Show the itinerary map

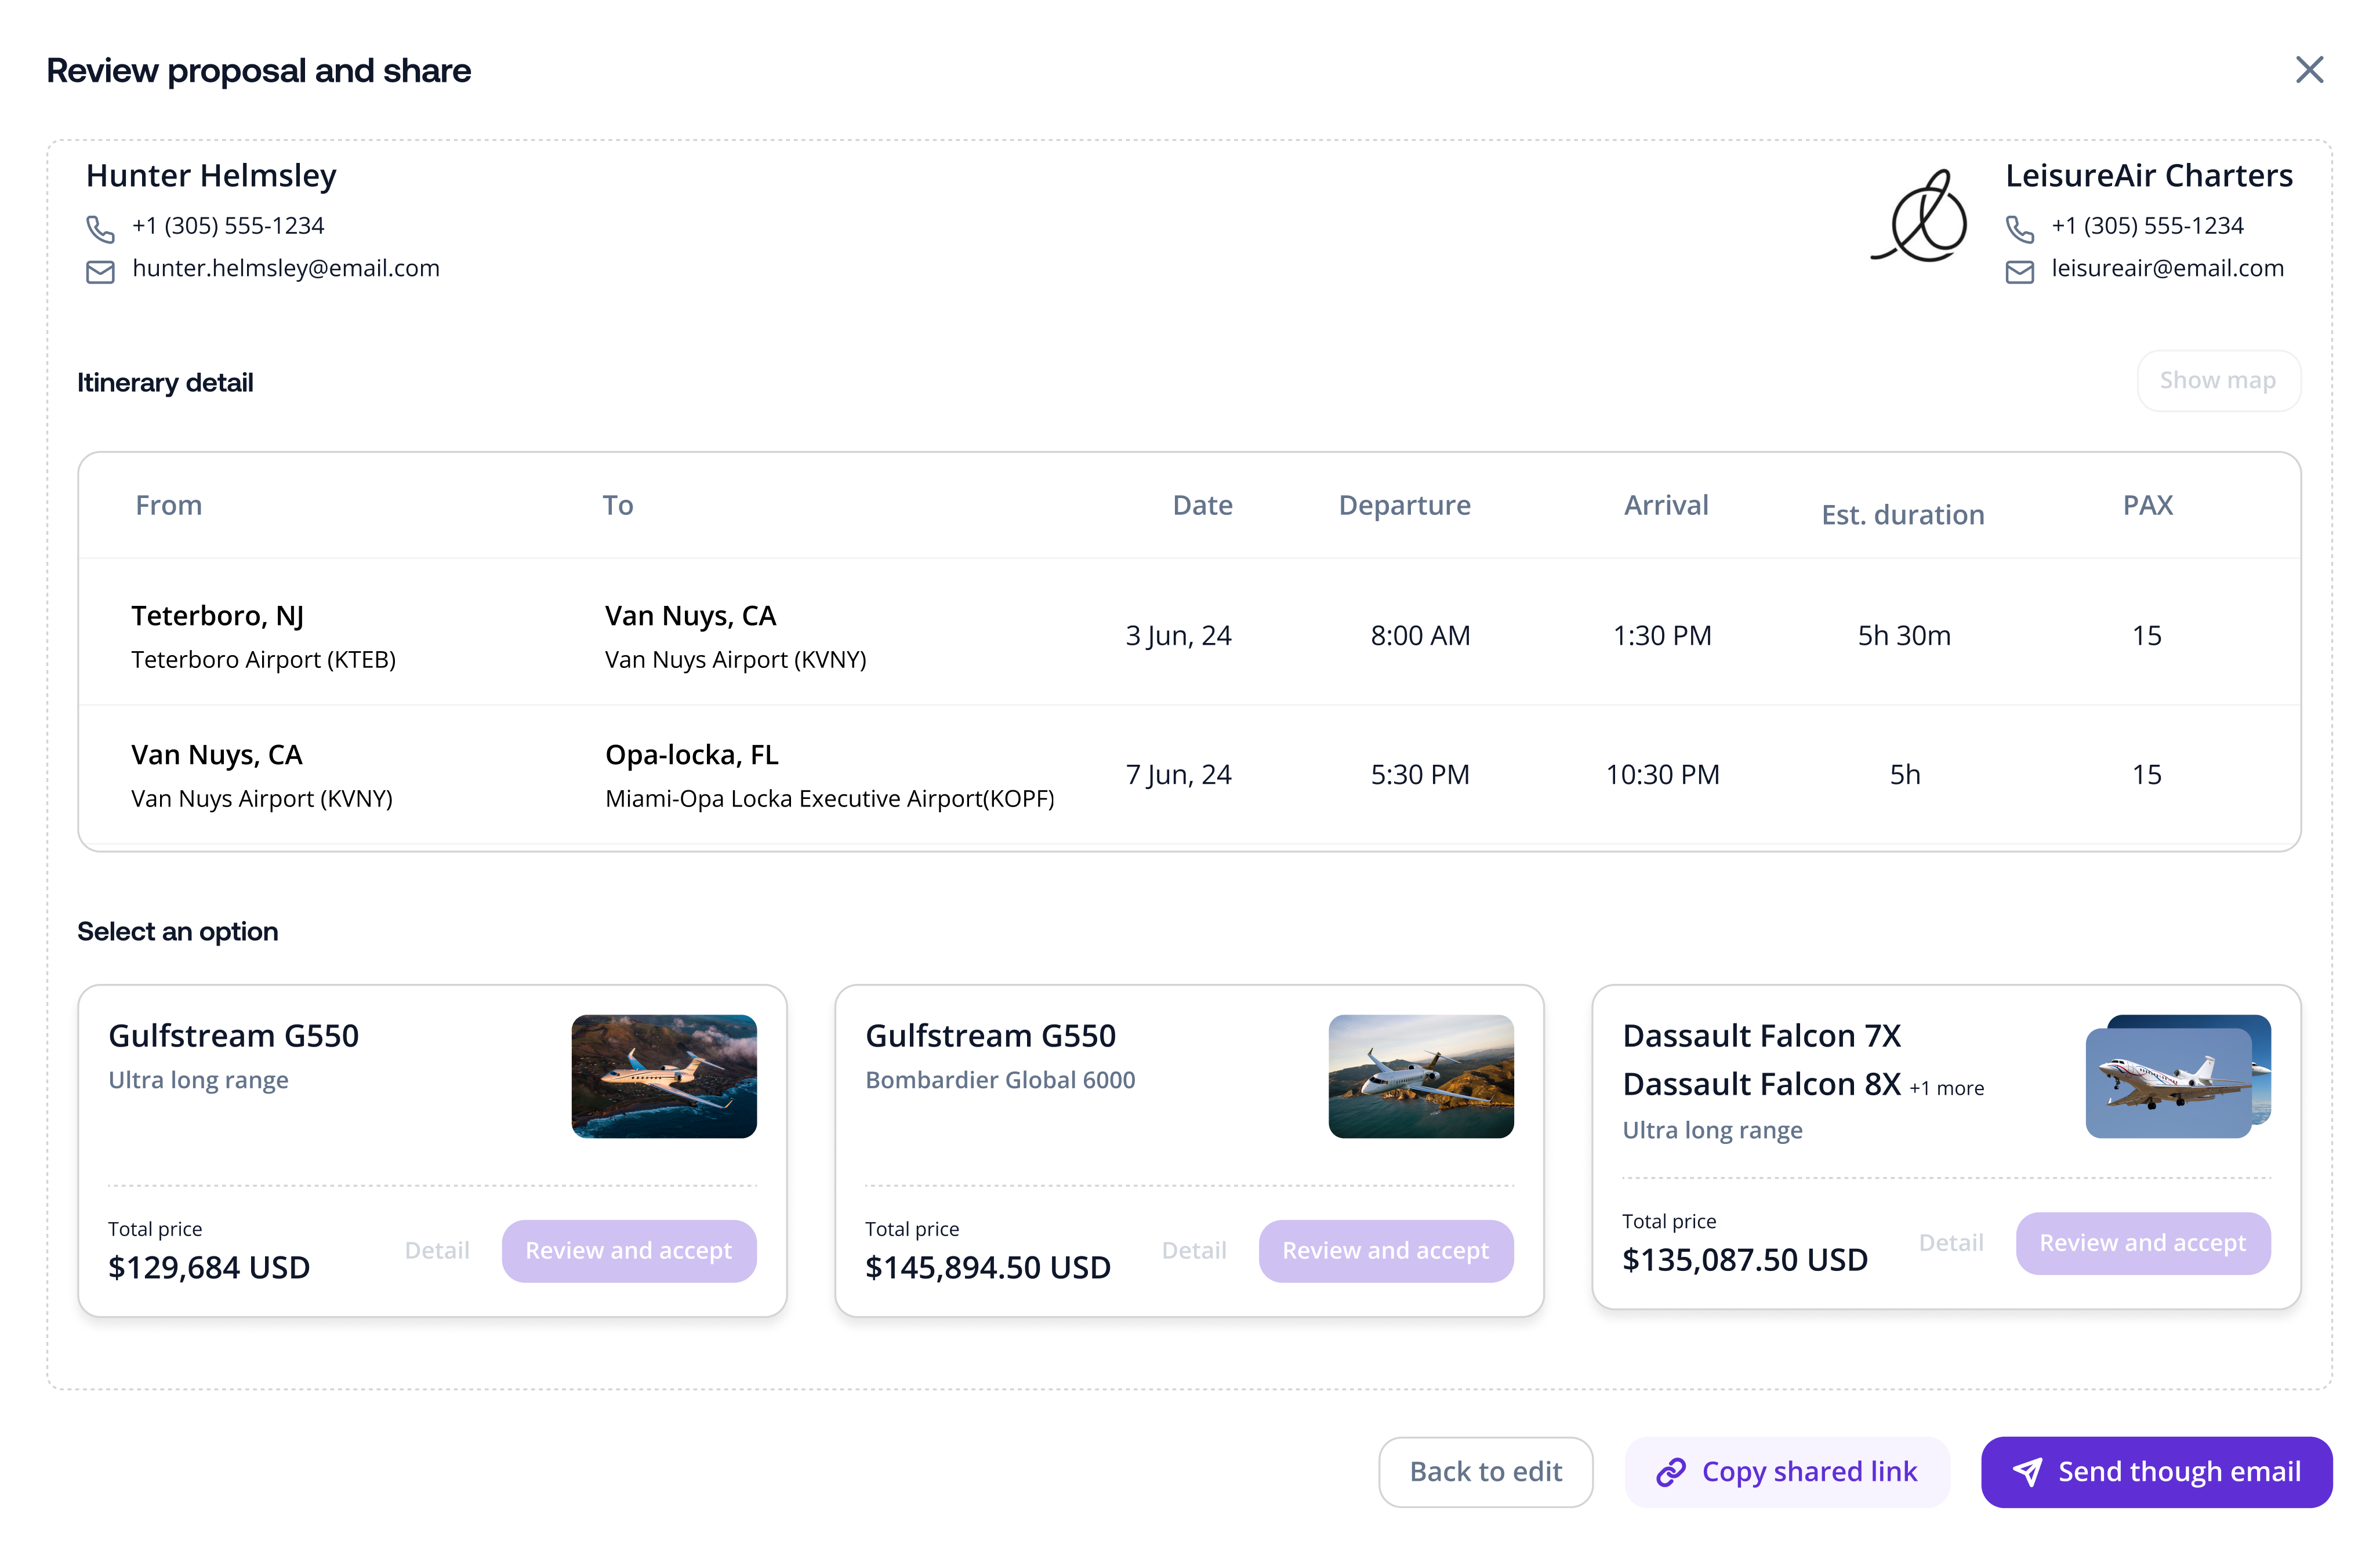coord(2218,381)
